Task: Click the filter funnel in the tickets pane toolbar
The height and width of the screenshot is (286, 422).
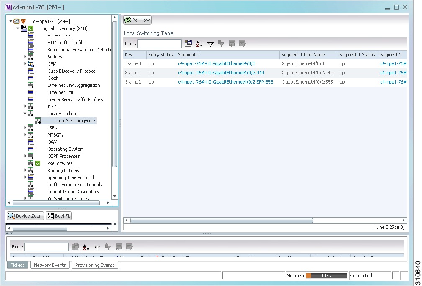Action: tap(97, 247)
